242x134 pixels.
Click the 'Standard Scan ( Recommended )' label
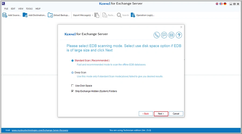92,61
